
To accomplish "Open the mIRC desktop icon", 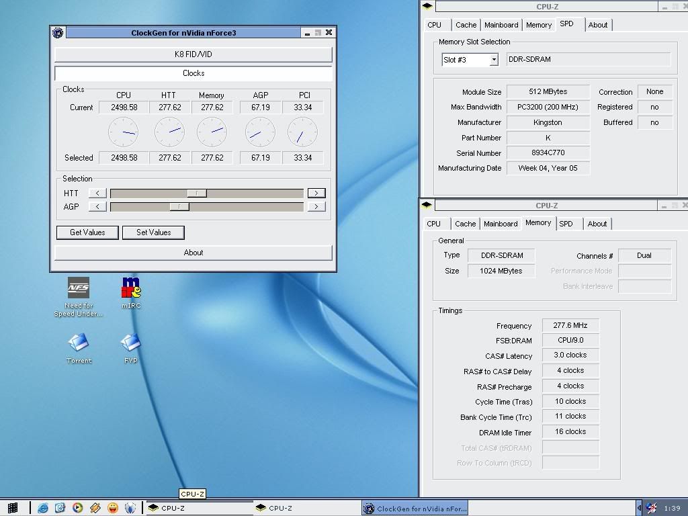I will [x=131, y=288].
